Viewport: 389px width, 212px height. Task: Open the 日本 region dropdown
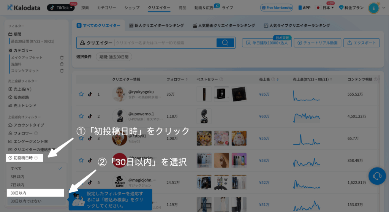[325, 8]
